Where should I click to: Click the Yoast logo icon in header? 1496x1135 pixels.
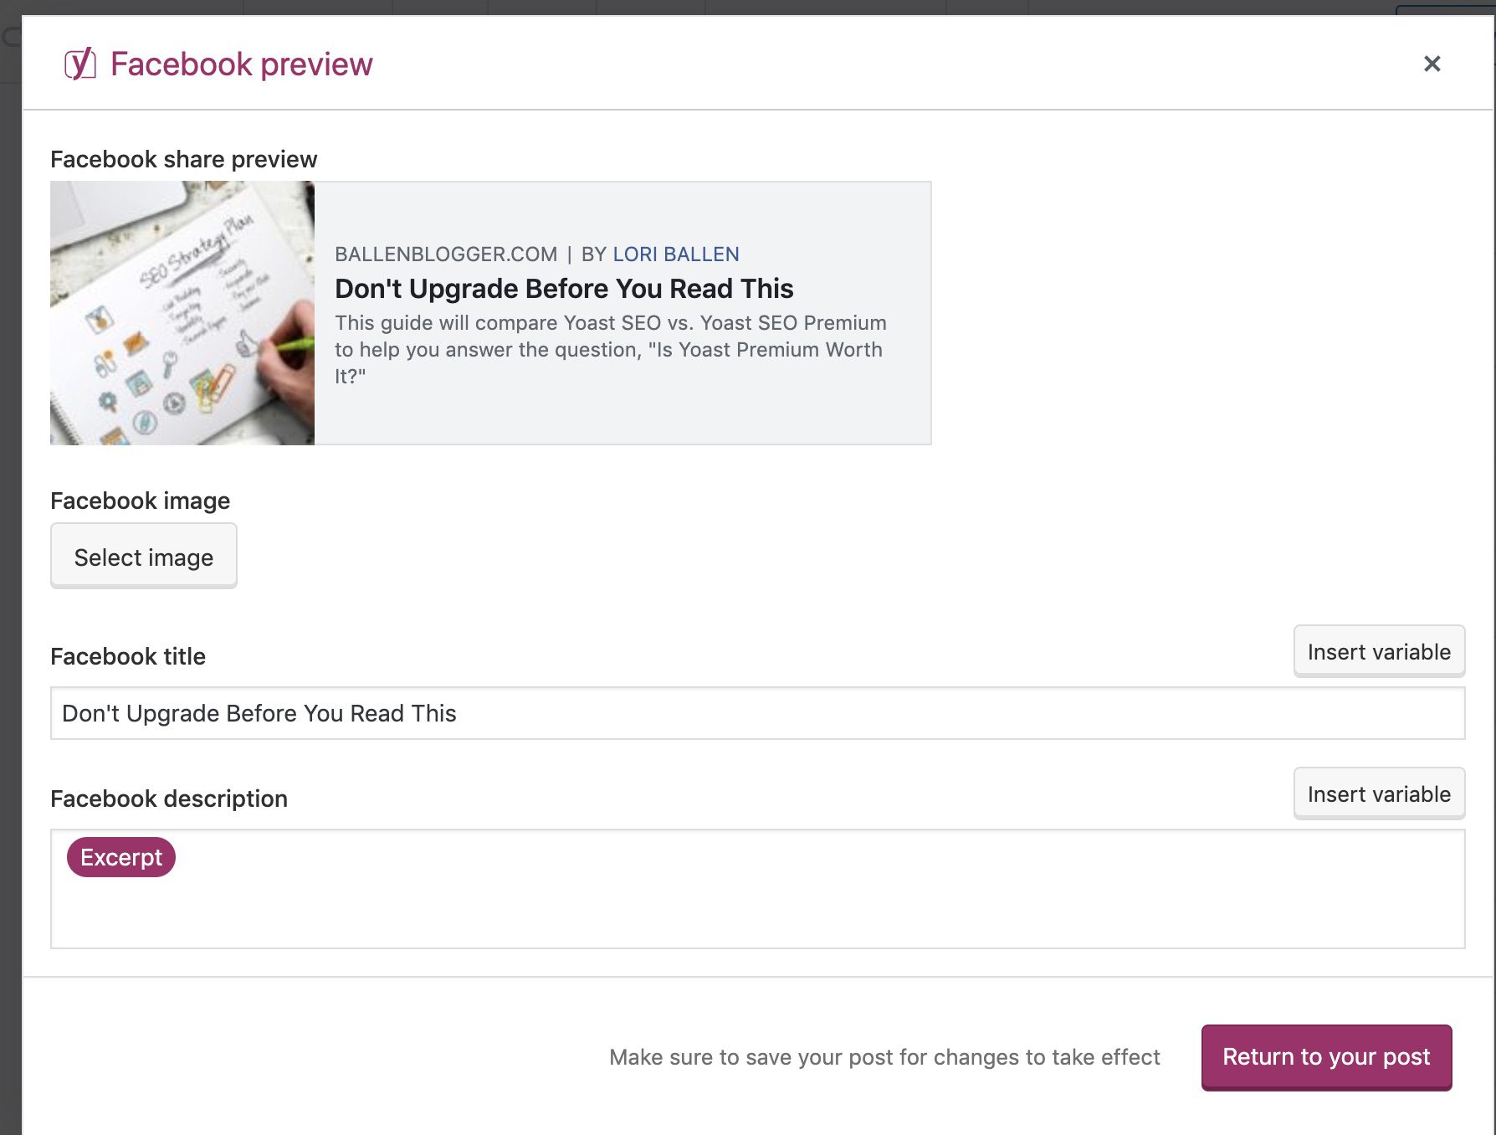click(80, 64)
